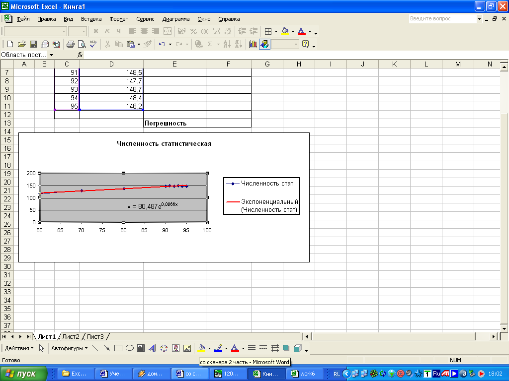Screen dimensions: 509x381
Task: Open the Правка menu
Action: tap(46, 19)
